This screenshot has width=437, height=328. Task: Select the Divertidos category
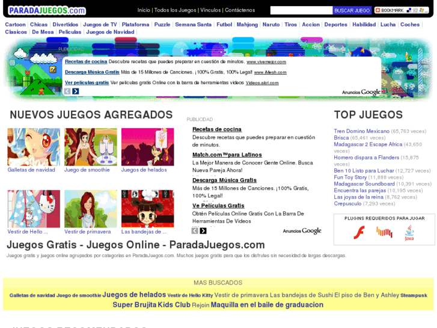point(66,25)
